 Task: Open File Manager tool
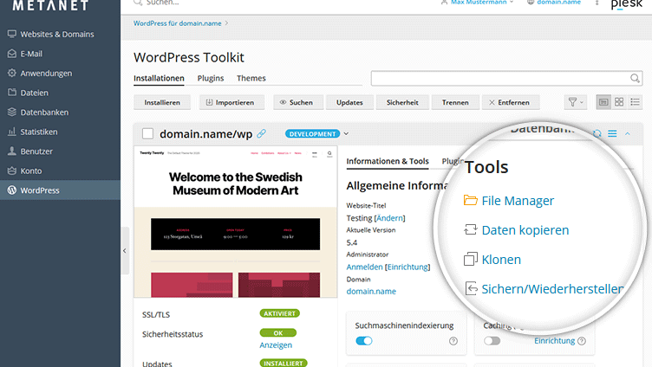coord(518,201)
